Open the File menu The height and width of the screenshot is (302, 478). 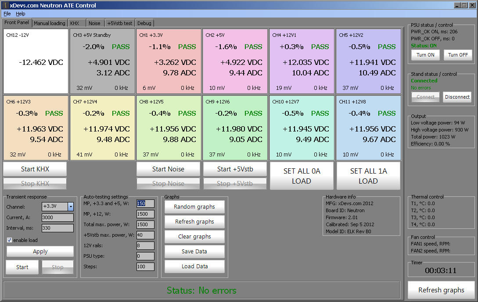click(7, 14)
